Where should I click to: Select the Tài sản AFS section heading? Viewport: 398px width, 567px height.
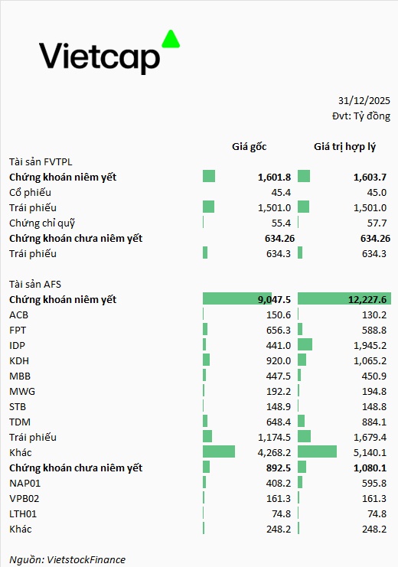(x=35, y=284)
